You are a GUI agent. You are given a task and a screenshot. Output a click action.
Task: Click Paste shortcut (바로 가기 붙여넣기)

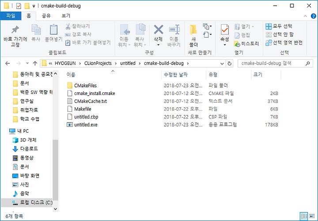pyautogui.click(x=88, y=42)
